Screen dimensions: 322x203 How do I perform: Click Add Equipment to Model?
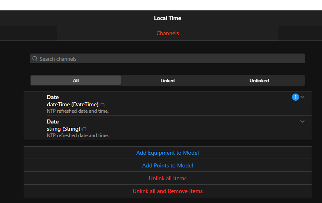coord(168,153)
